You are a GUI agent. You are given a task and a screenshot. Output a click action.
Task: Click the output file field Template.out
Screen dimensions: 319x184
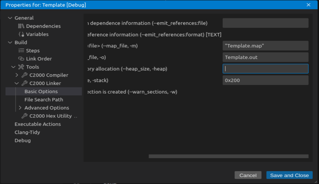point(266,57)
